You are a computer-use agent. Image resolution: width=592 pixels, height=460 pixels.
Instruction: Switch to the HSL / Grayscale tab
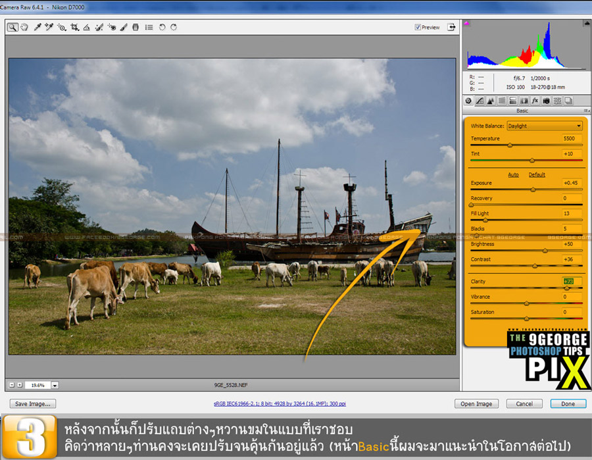(502, 101)
